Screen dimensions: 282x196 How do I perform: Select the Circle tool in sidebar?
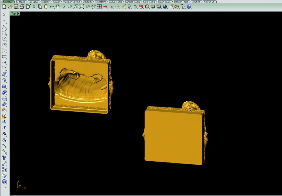(x=4, y=39)
